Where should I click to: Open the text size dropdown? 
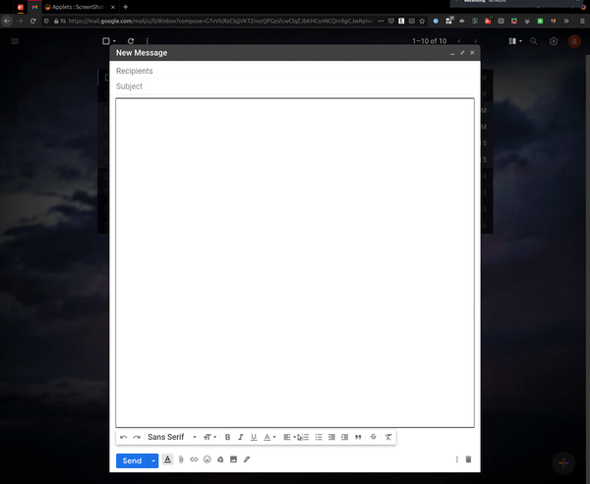[209, 437]
